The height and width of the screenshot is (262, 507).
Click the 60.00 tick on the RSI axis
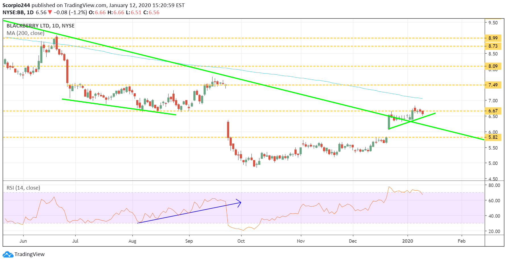[x=494, y=201]
